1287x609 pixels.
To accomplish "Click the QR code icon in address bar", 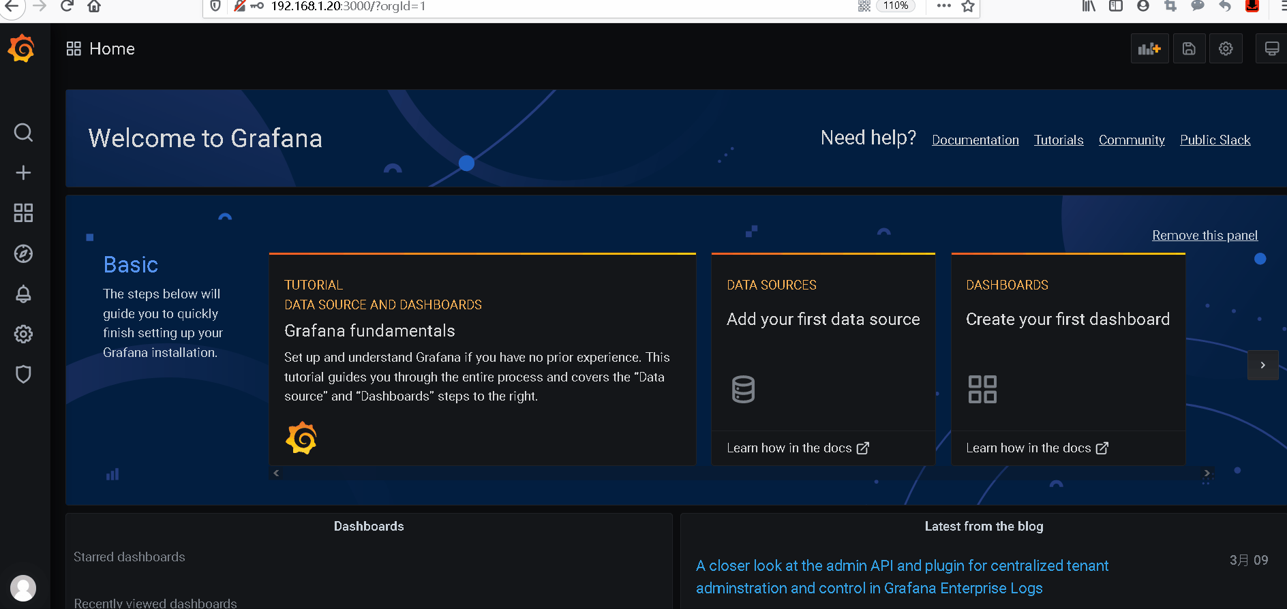I will tap(864, 6).
